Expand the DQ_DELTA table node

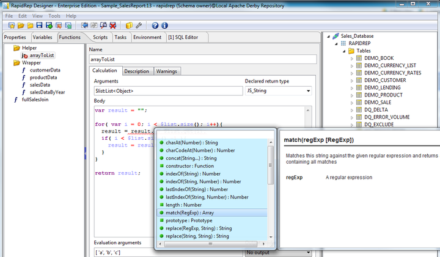[352, 110]
